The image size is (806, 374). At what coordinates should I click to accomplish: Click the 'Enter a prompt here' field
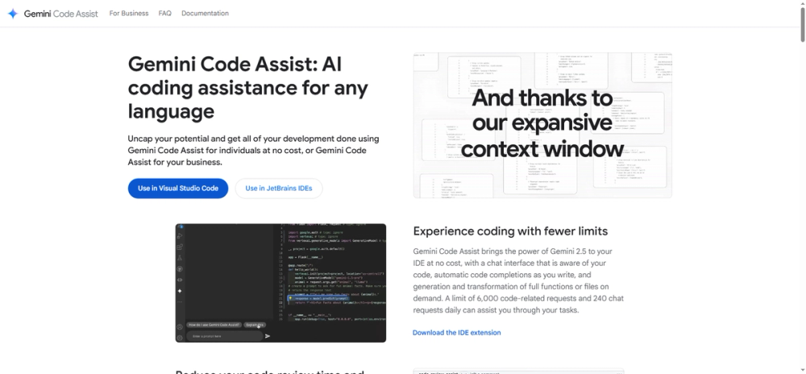point(224,336)
